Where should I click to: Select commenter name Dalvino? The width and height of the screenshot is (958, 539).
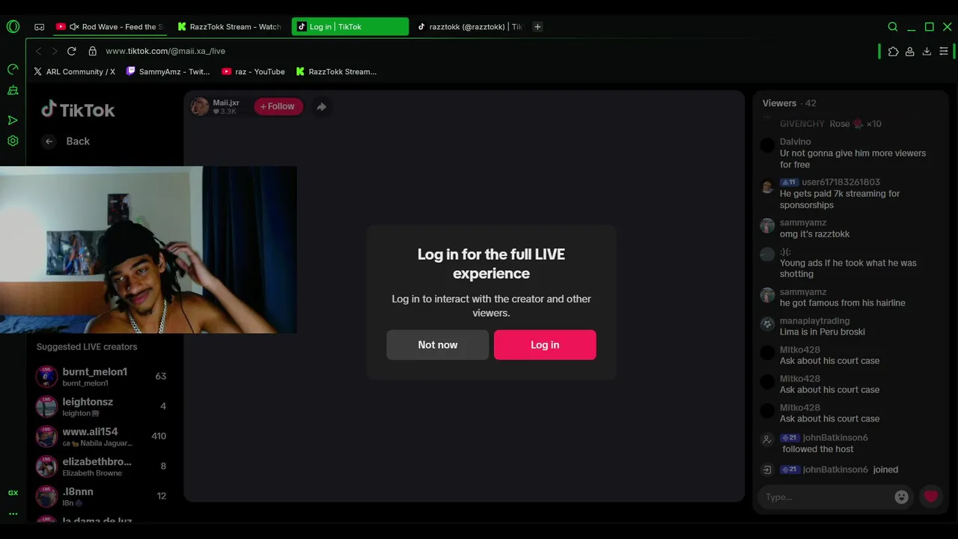tap(795, 141)
